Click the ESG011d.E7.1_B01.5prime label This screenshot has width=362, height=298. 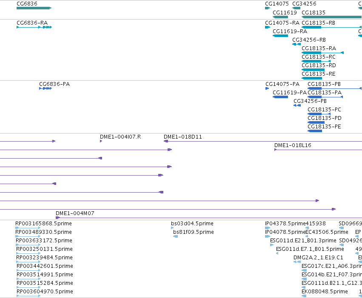(x=310, y=249)
